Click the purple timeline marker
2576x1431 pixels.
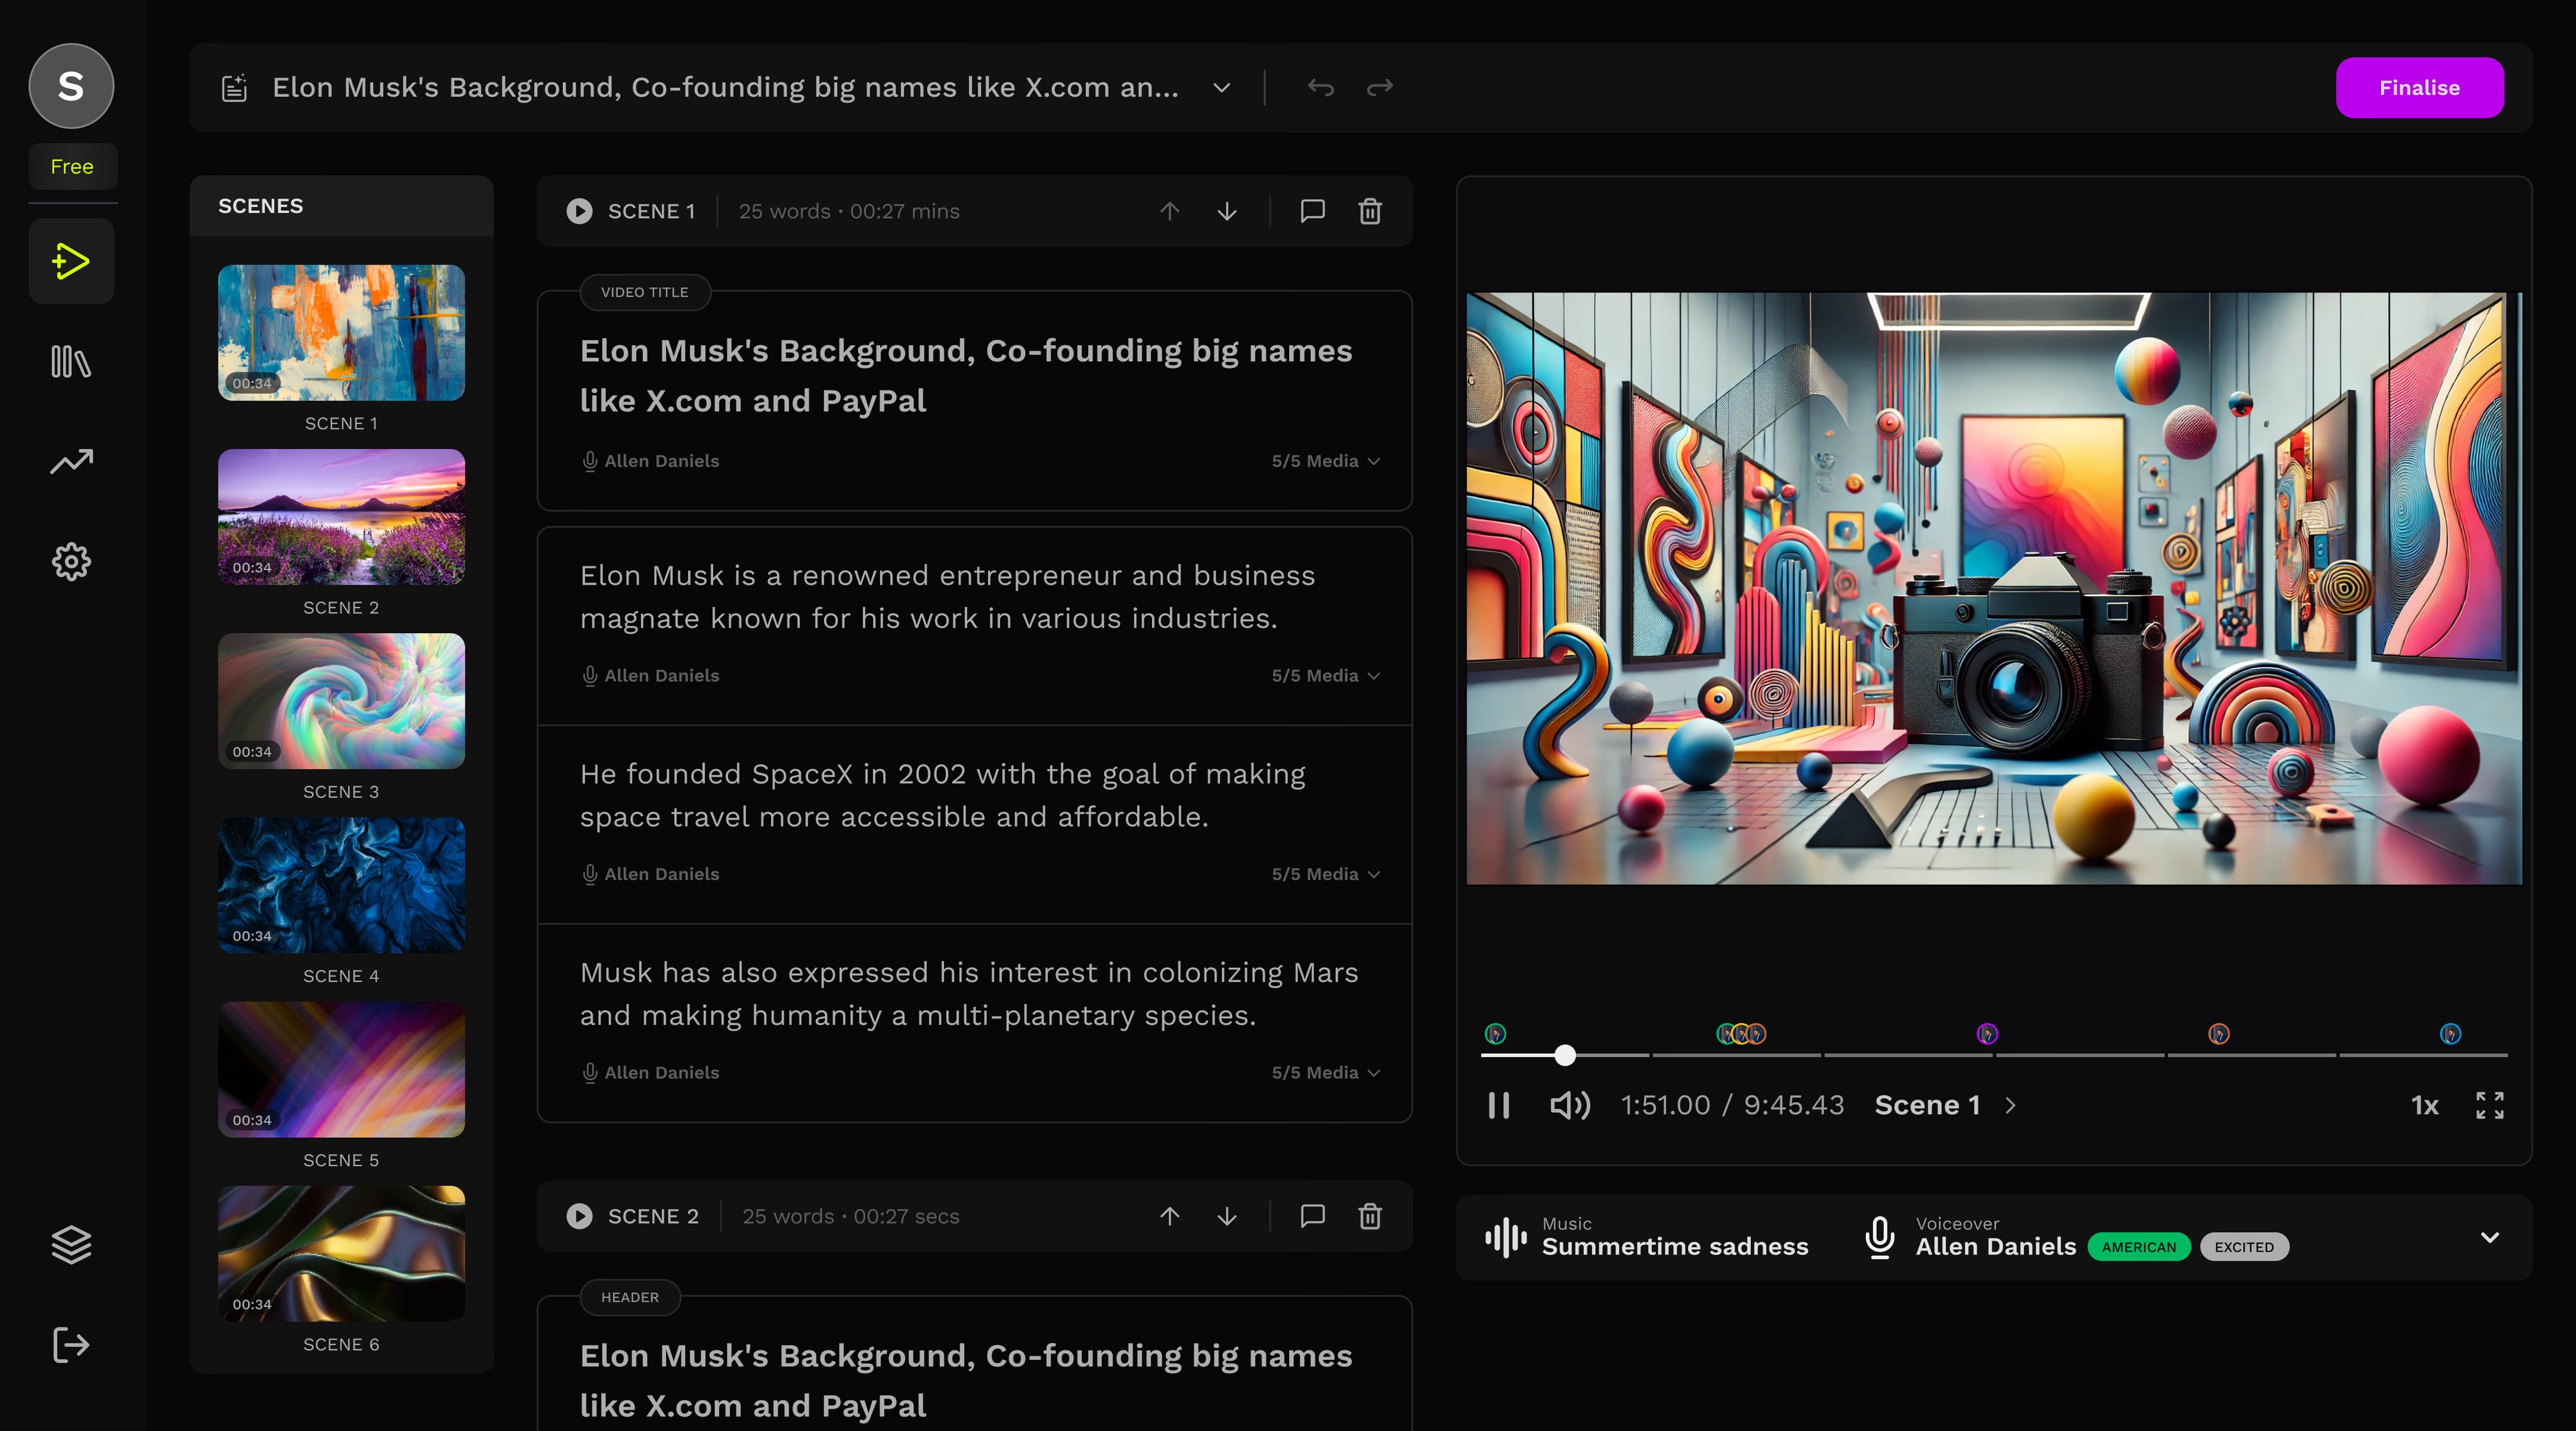(1987, 1034)
